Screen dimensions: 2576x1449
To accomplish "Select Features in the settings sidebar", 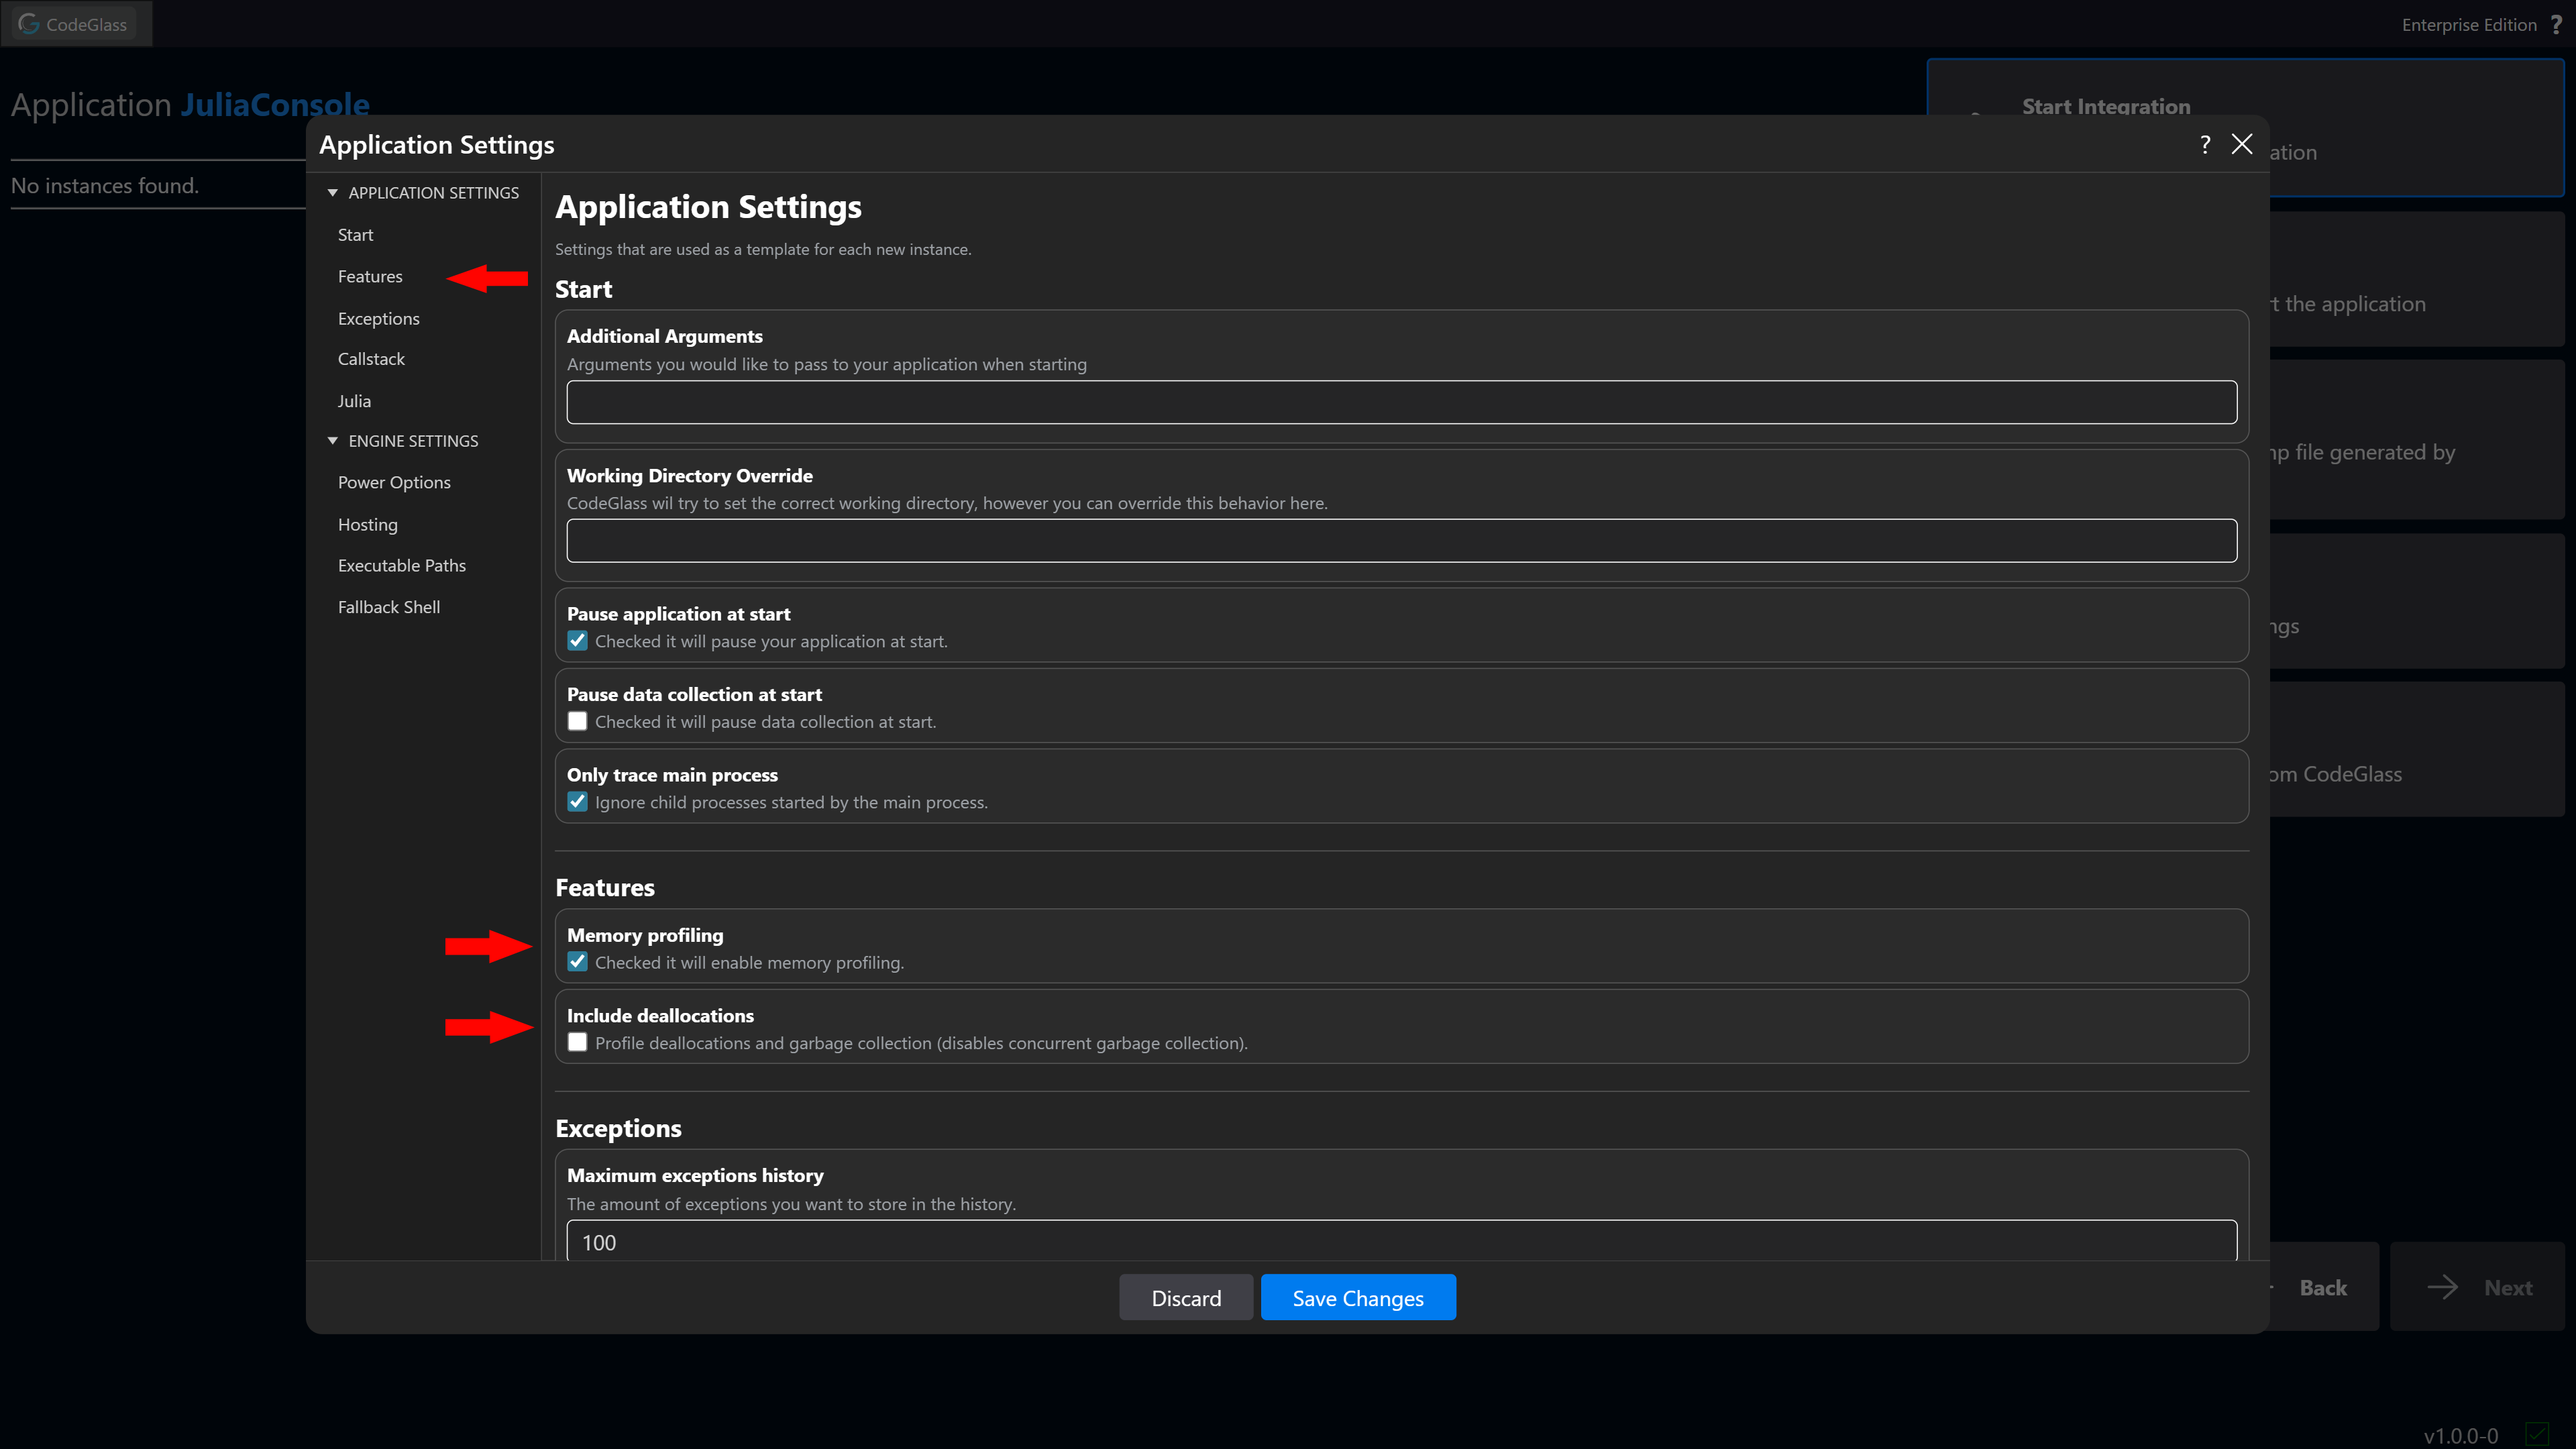I will [x=370, y=276].
